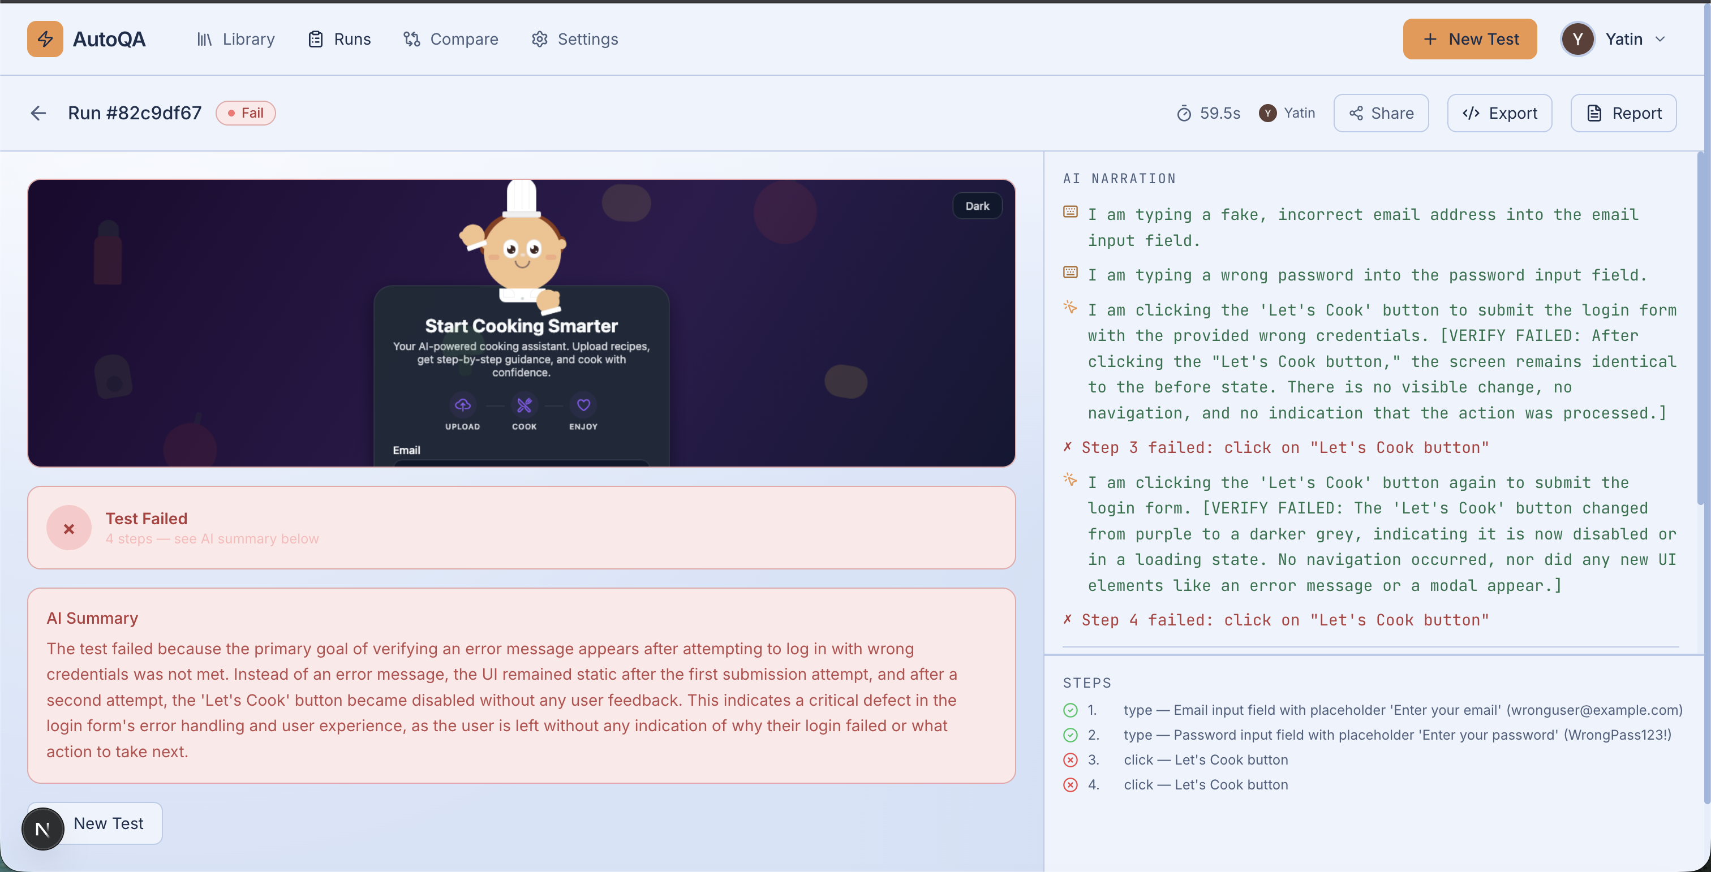
Task: Toggle the Dark theme button in preview
Action: (977, 206)
